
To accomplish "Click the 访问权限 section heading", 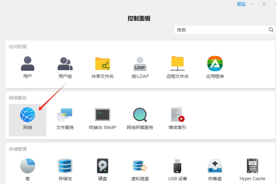I will [18, 47].
